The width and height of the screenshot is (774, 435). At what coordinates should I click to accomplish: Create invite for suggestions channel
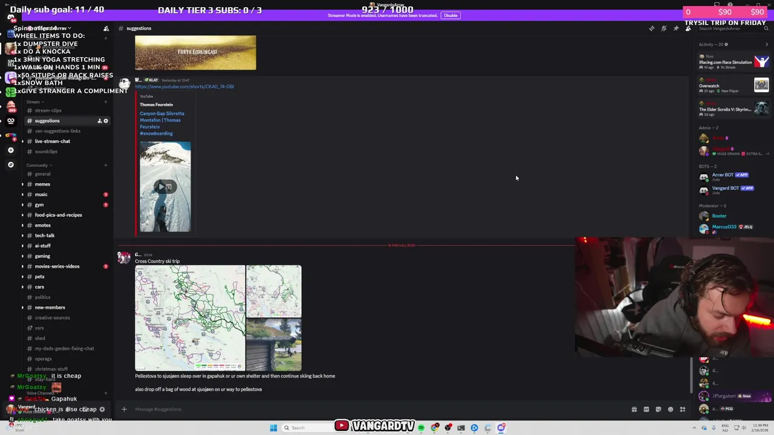(x=99, y=121)
